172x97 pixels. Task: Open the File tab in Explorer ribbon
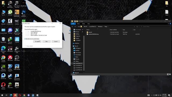(73, 24)
